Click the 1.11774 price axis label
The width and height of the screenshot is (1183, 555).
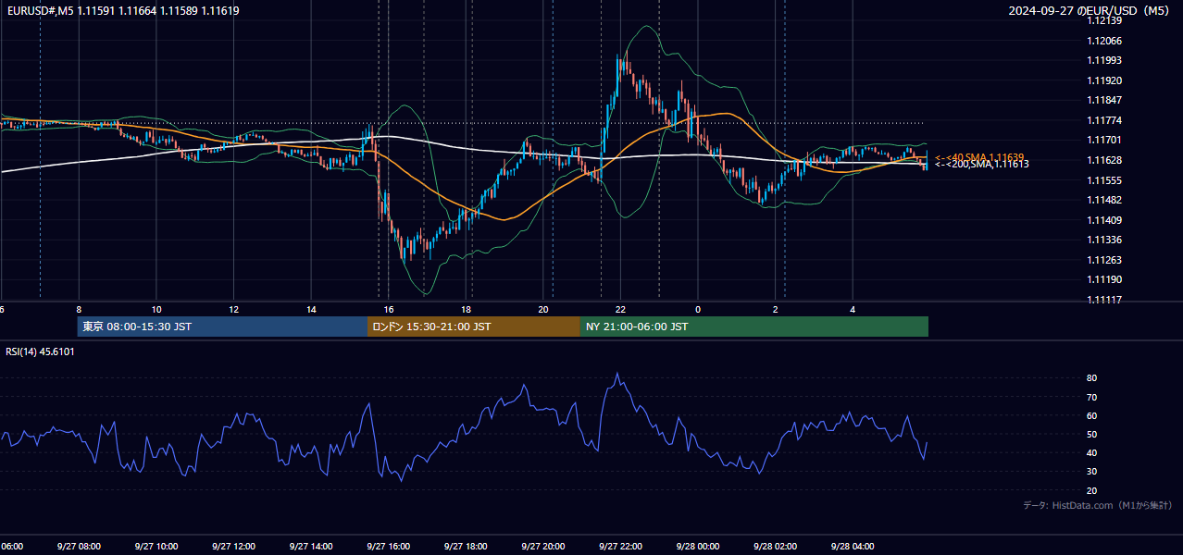1104,120
